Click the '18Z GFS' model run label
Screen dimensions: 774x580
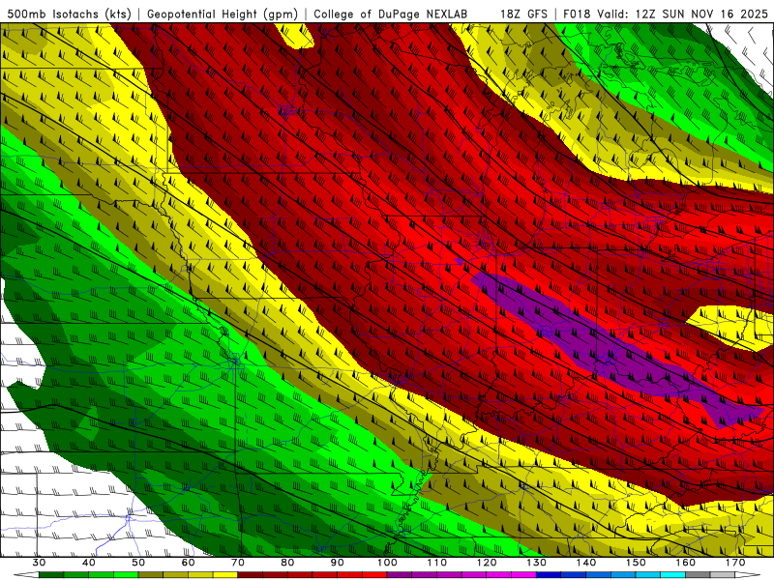pos(523,14)
